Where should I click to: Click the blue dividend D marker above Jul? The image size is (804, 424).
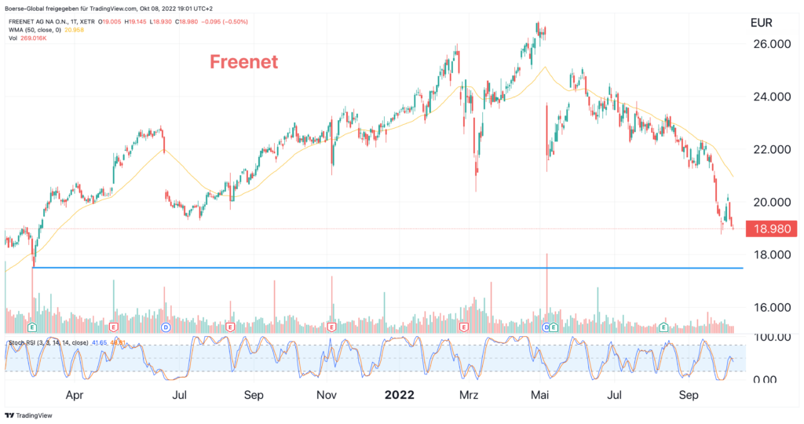point(166,327)
